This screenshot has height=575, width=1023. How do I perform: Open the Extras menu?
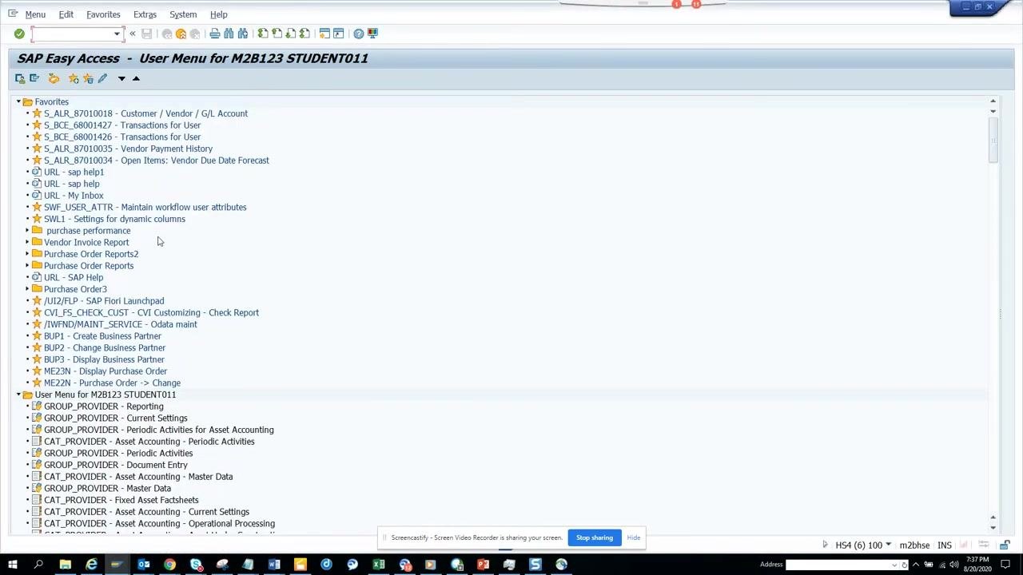[x=145, y=14]
